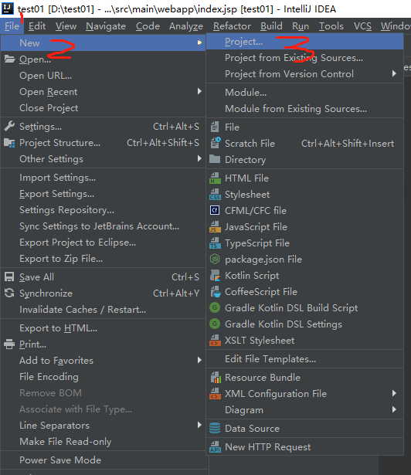411x475 pixels.
Task: Click the Project Structure icon
Action: tap(9, 143)
